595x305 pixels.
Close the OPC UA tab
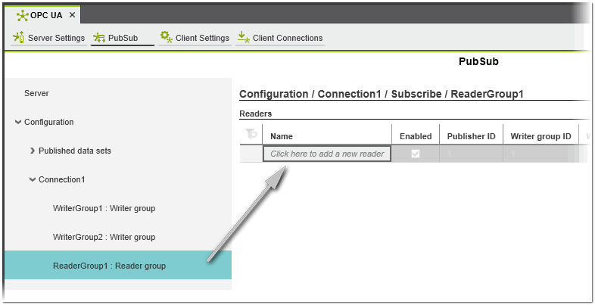click(72, 15)
